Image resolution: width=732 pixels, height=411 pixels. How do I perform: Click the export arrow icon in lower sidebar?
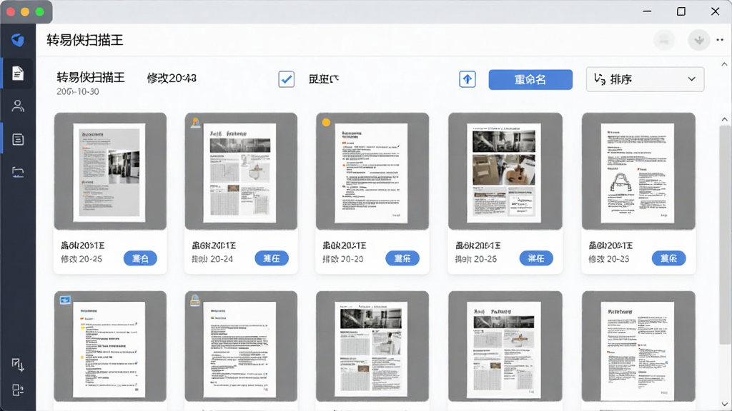pyautogui.click(x=18, y=365)
